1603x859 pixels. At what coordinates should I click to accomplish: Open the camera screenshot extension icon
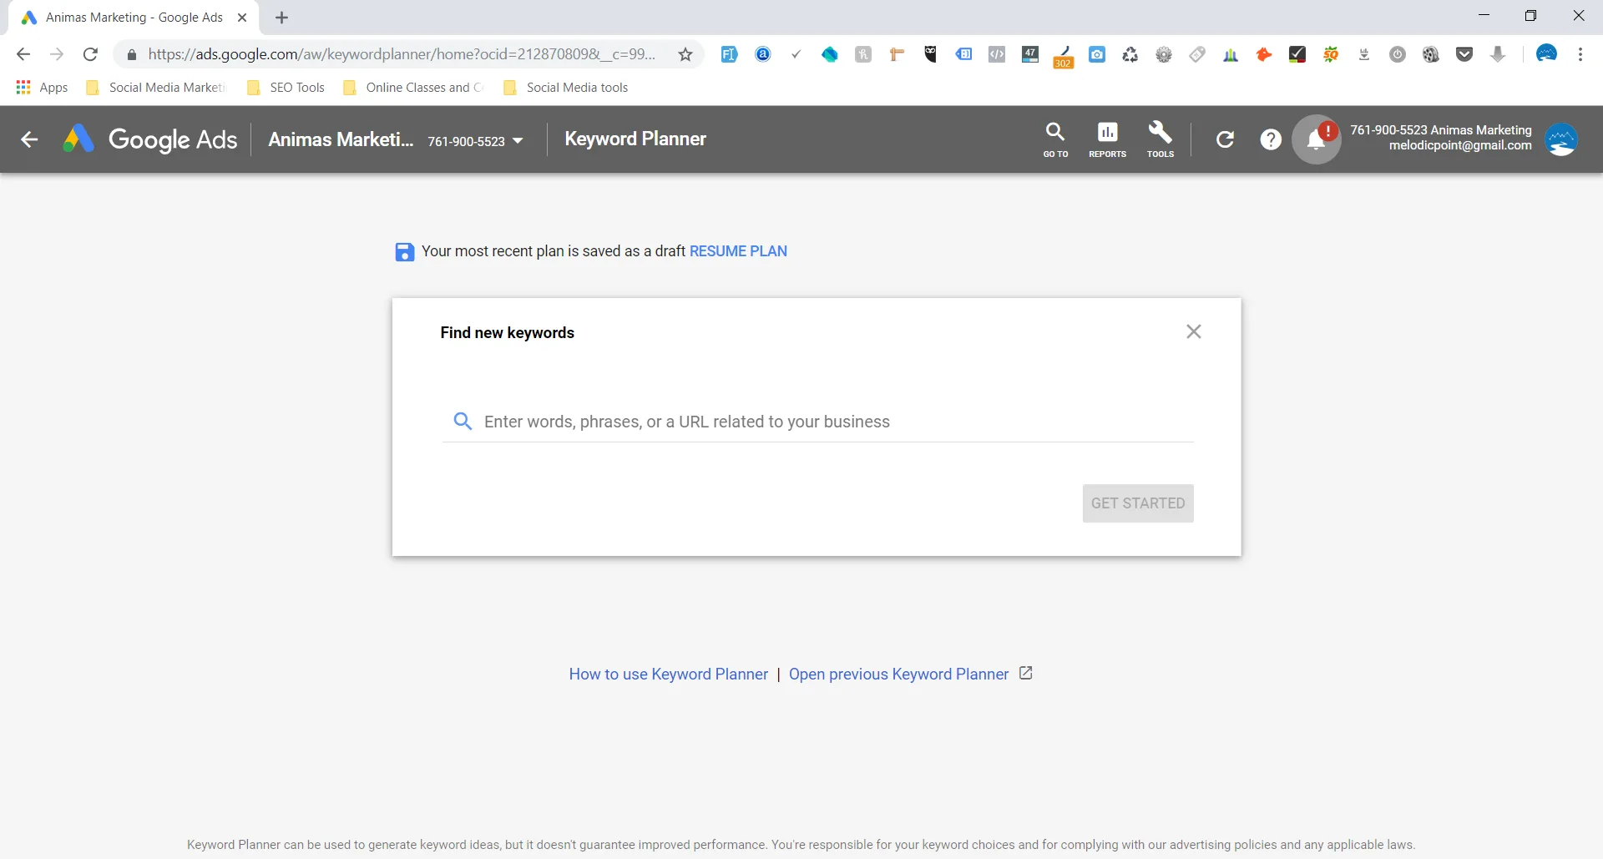click(1097, 54)
